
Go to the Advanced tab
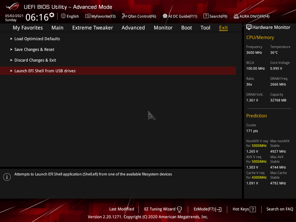point(133,28)
